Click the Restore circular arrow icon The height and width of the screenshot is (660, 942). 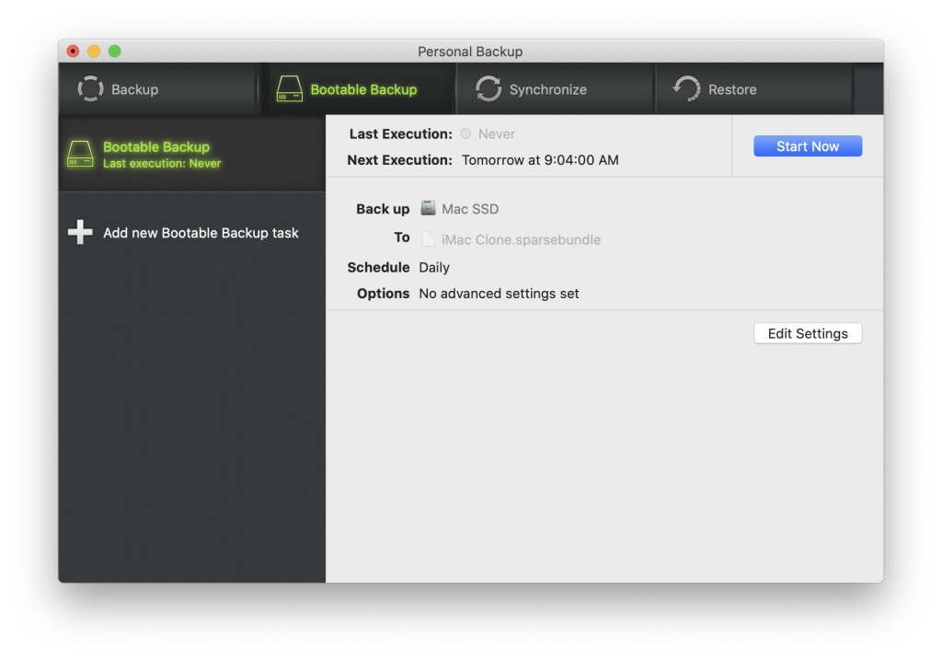point(687,89)
